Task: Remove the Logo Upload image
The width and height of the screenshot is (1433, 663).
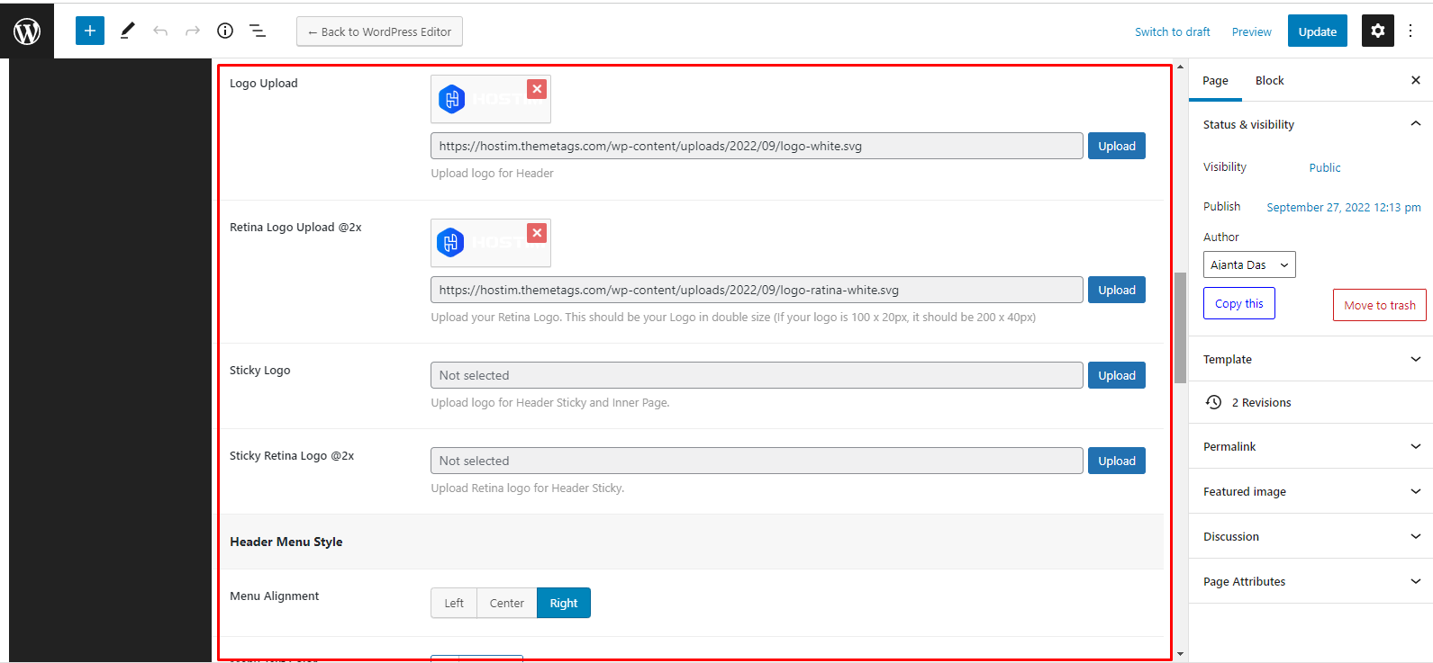Action: click(x=537, y=89)
